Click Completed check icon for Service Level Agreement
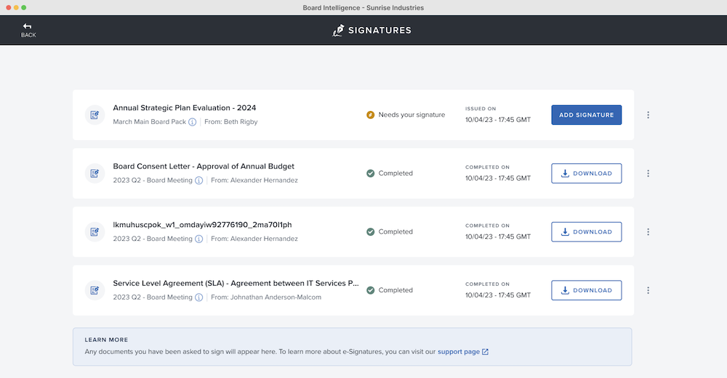The image size is (727, 378). point(371,290)
